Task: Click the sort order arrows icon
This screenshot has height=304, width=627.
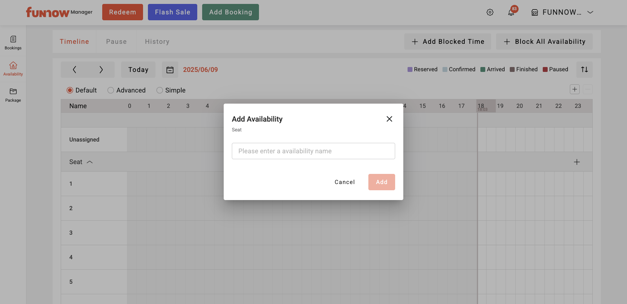Action: [584, 70]
